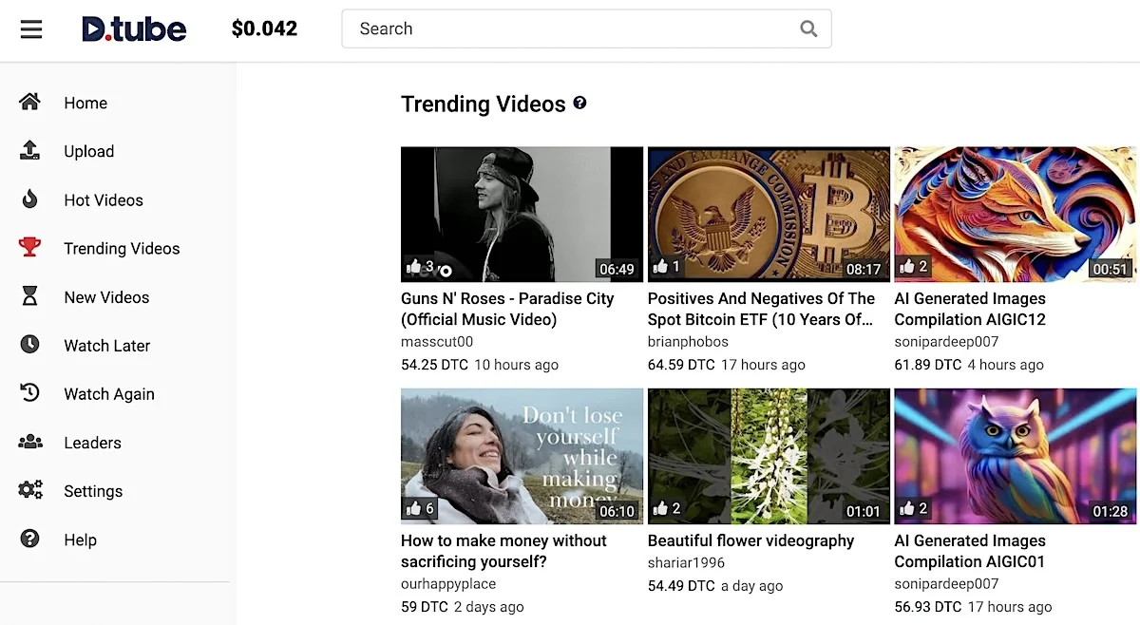
Task: Select Watch Again from the sidebar
Action: pos(109,394)
